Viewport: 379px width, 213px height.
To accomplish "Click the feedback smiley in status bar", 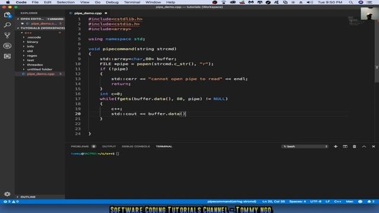I will [360, 201].
